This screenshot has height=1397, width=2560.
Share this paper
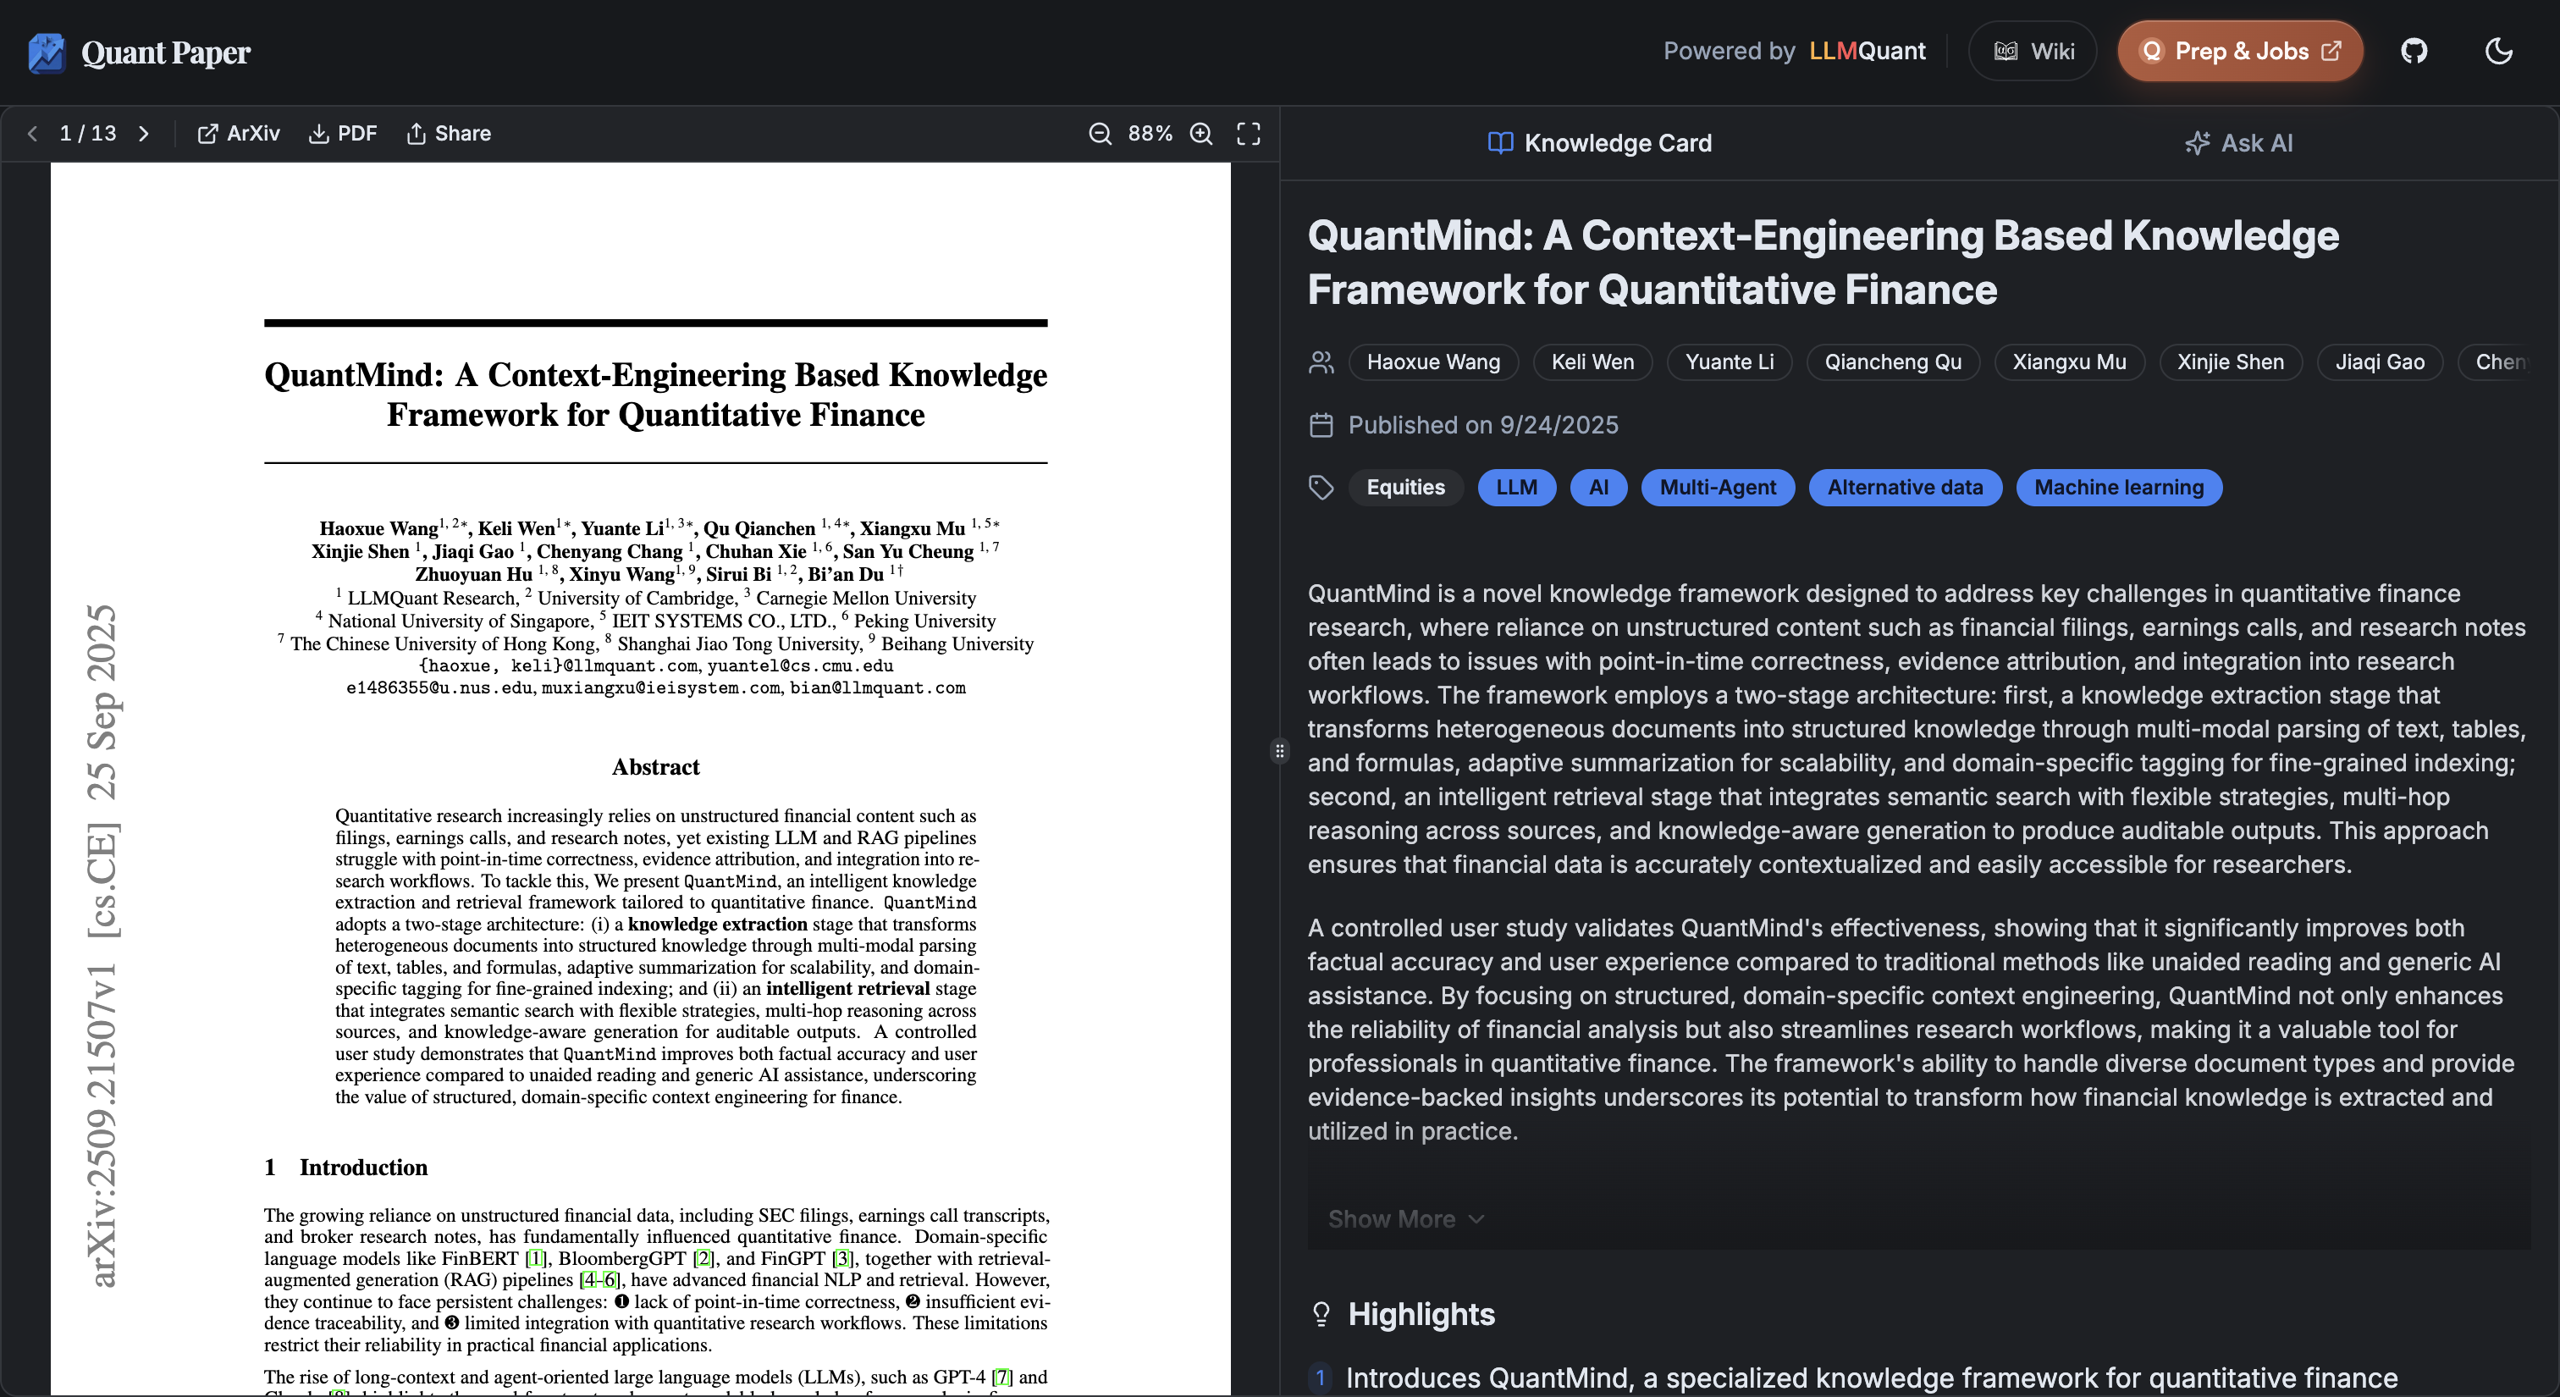tap(448, 133)
